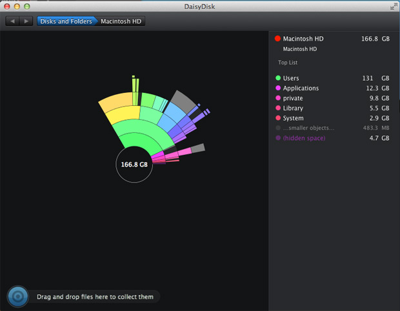Click the green zoom window button
The height and width of the screenshot is (311, 400).
point(27,6)
